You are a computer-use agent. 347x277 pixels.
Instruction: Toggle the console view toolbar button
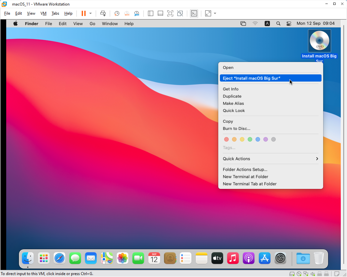coord(194,13)
